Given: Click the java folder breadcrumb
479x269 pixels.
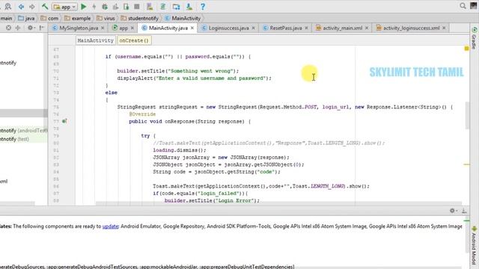Looking at the screenshot, I should coord(26,18).
